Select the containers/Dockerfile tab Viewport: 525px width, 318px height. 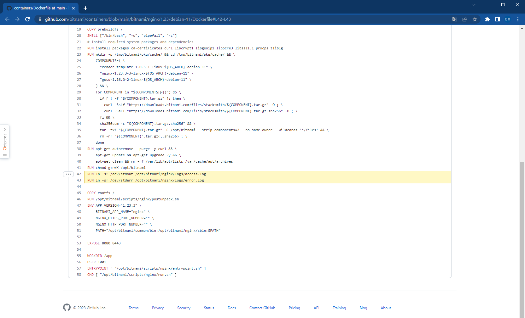pyautogui.click(x=39, y=8)
